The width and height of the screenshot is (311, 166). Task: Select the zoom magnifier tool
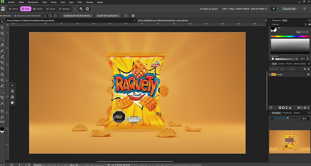tap(2, 117)
